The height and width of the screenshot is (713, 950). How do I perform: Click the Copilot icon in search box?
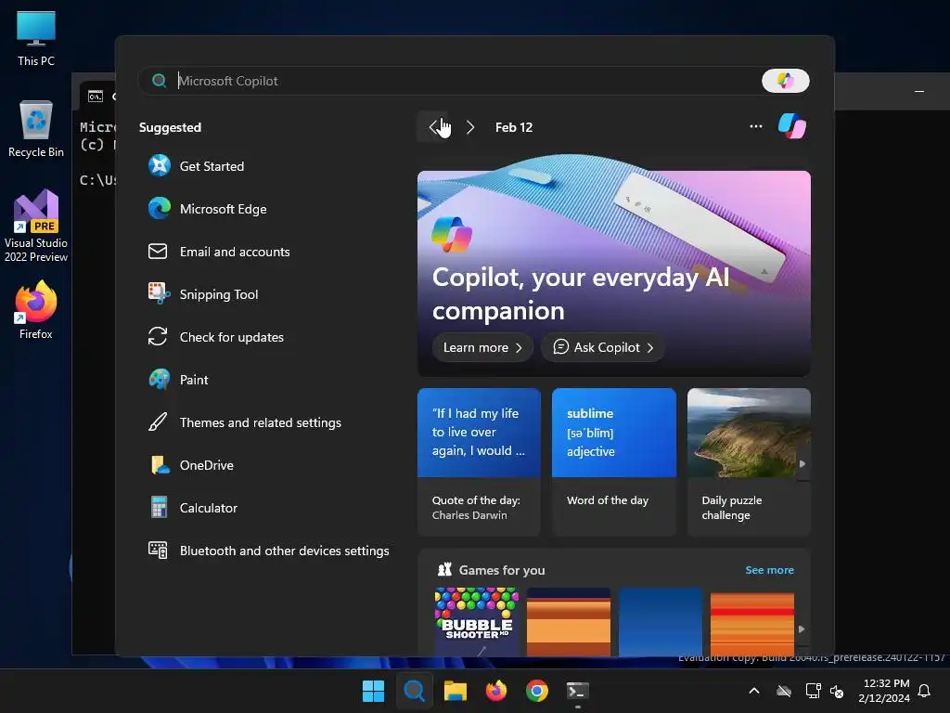pyautogui.click(x=785, y=81)
